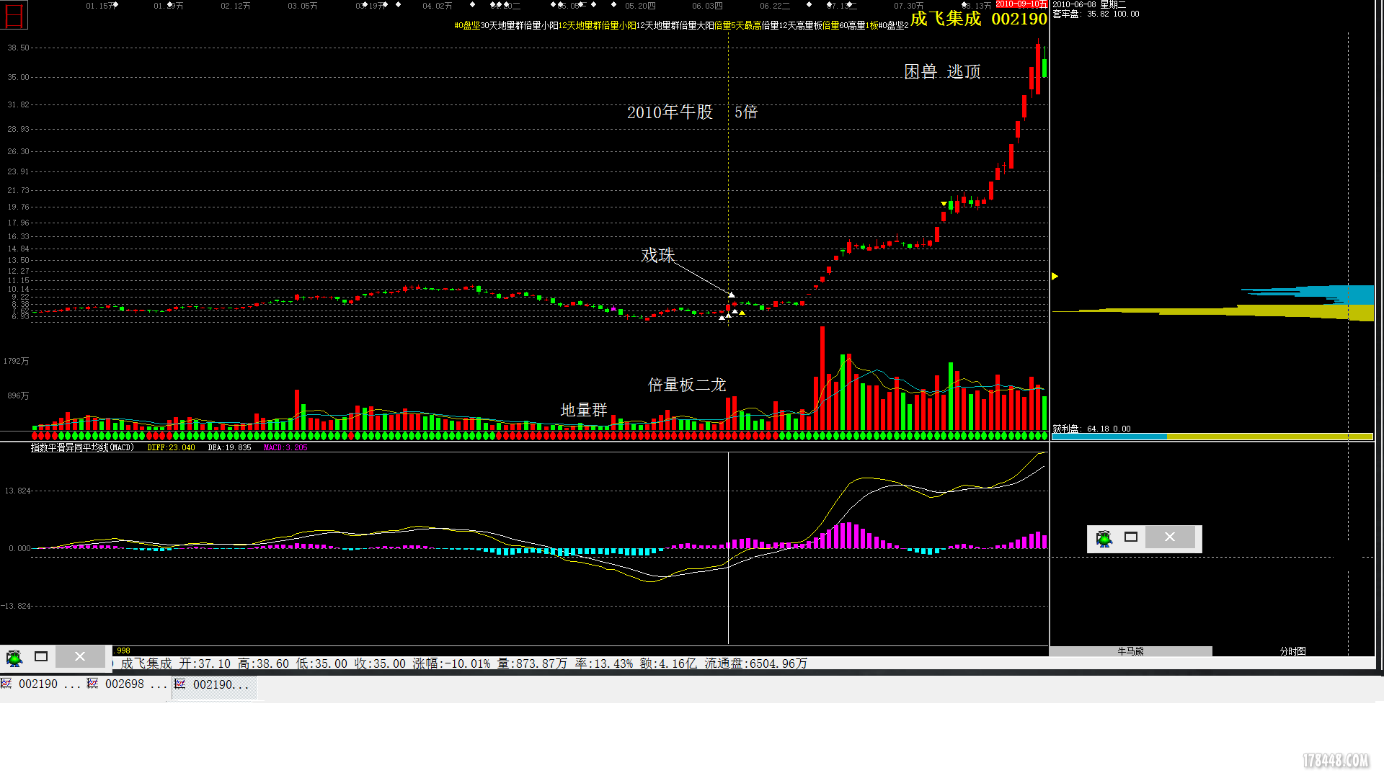Click the yellow price marker triangle on right panel

1055,276
